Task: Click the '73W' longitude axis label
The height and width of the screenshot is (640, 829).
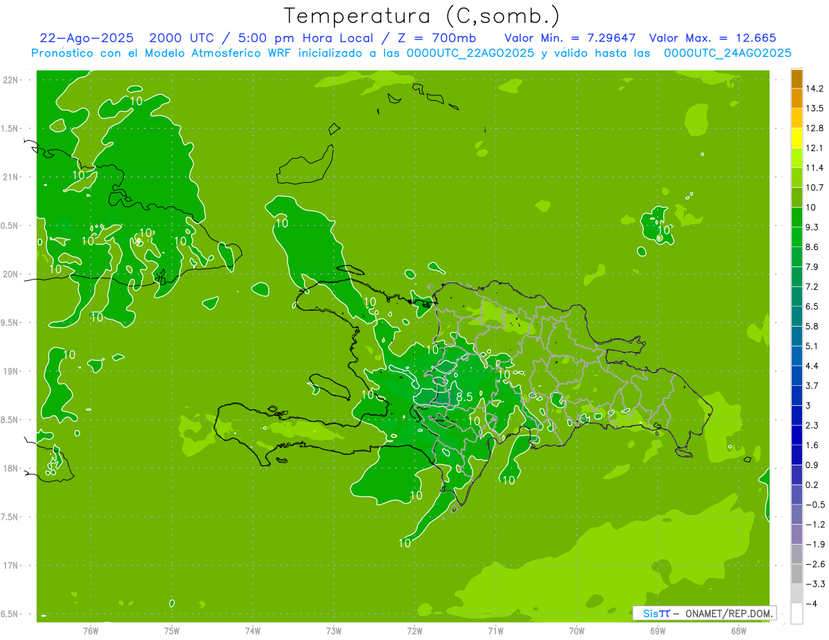Action: pos(334,630)
